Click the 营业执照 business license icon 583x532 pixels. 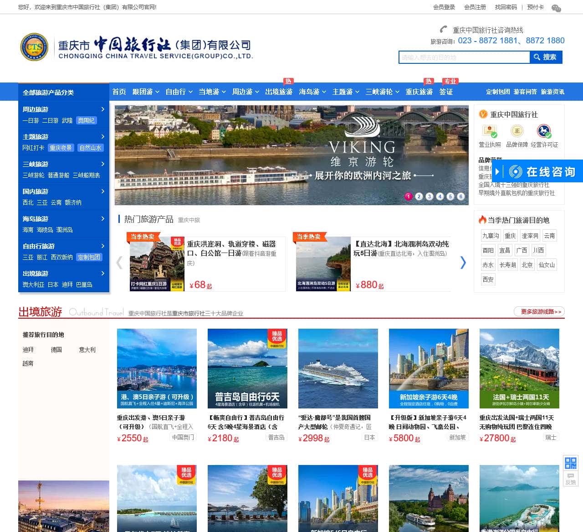click(490, 131)
